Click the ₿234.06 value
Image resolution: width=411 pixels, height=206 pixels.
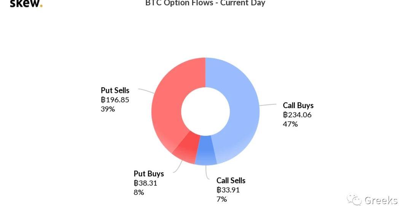point(297,115)
